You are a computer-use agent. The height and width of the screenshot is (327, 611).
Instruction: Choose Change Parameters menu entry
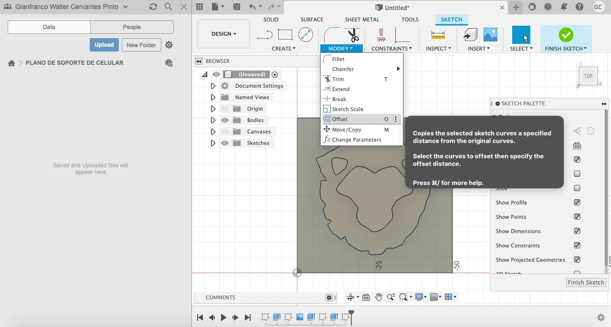click(362, 140)
